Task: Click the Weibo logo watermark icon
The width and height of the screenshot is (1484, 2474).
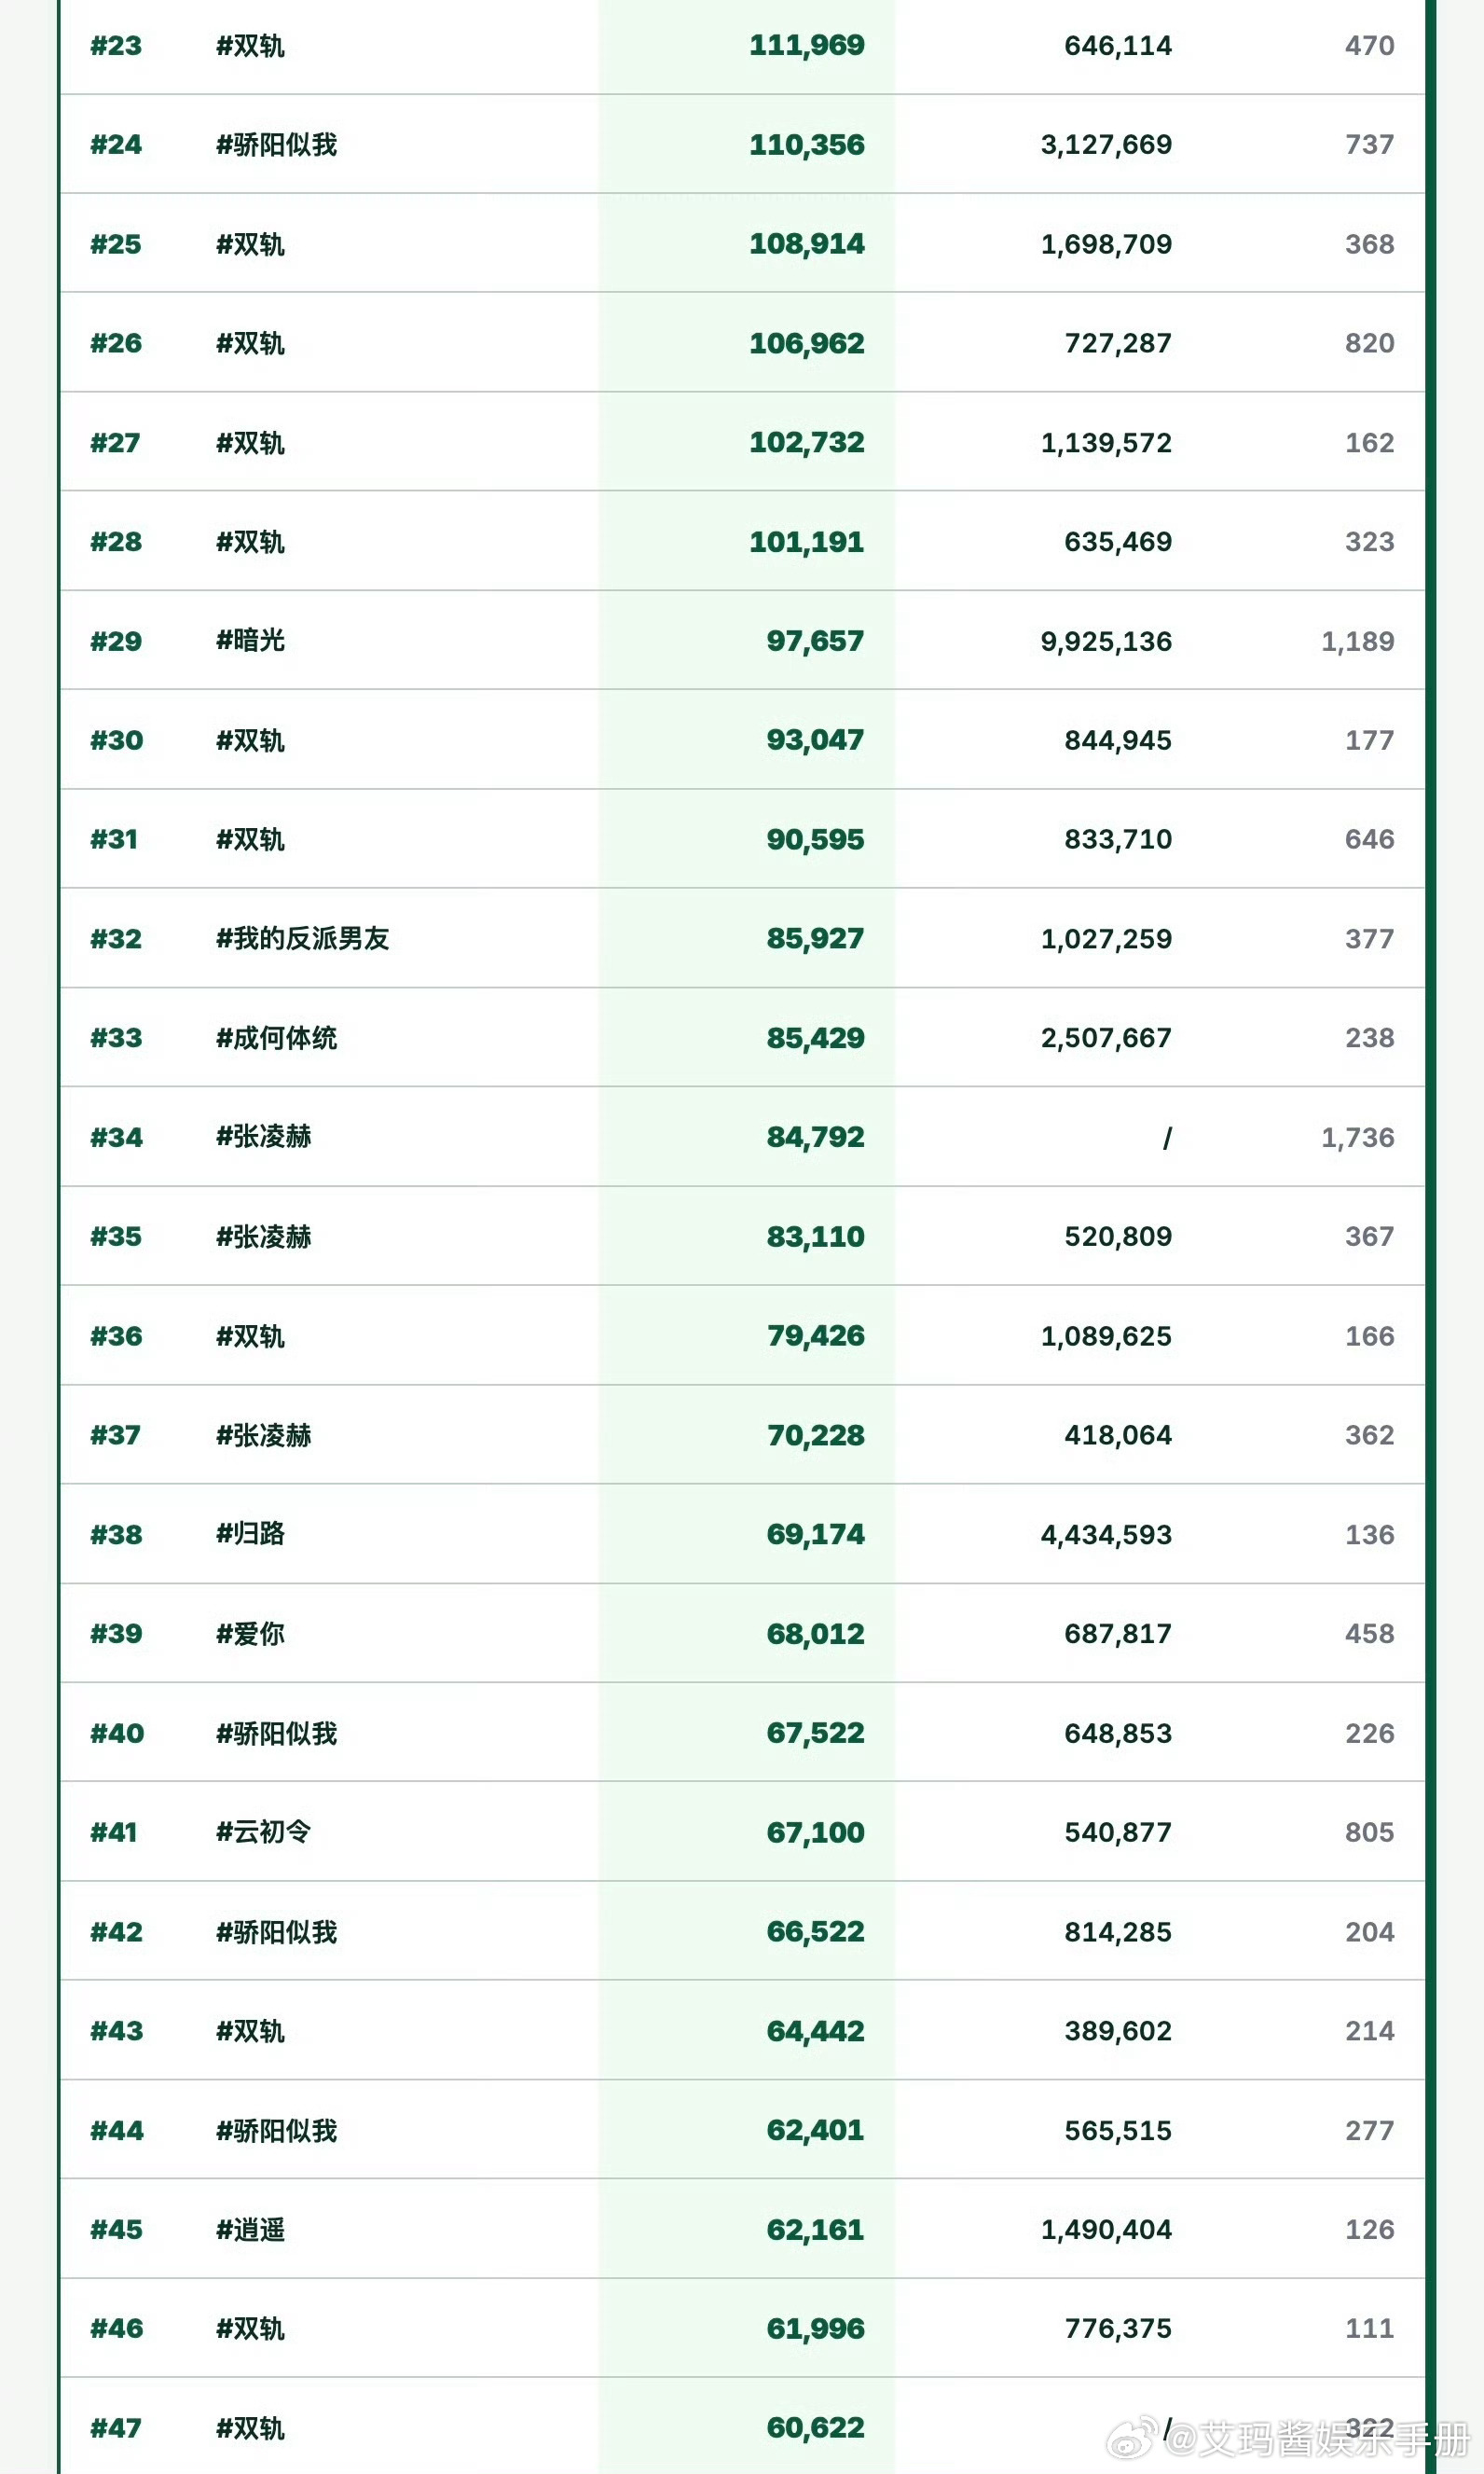Action: point(1133,2439)
